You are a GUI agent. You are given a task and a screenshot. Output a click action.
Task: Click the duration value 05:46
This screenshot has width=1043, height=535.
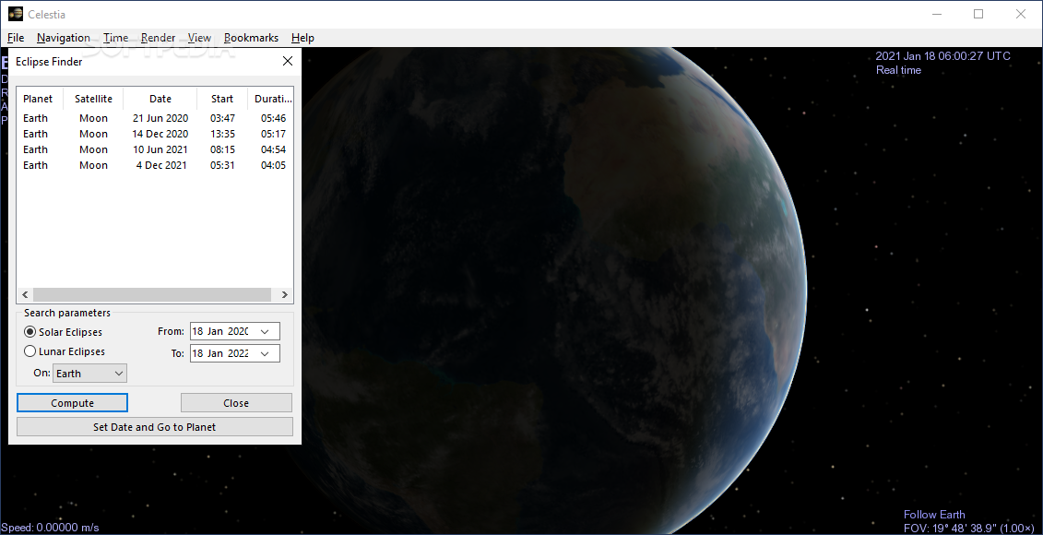pos(273,118)
